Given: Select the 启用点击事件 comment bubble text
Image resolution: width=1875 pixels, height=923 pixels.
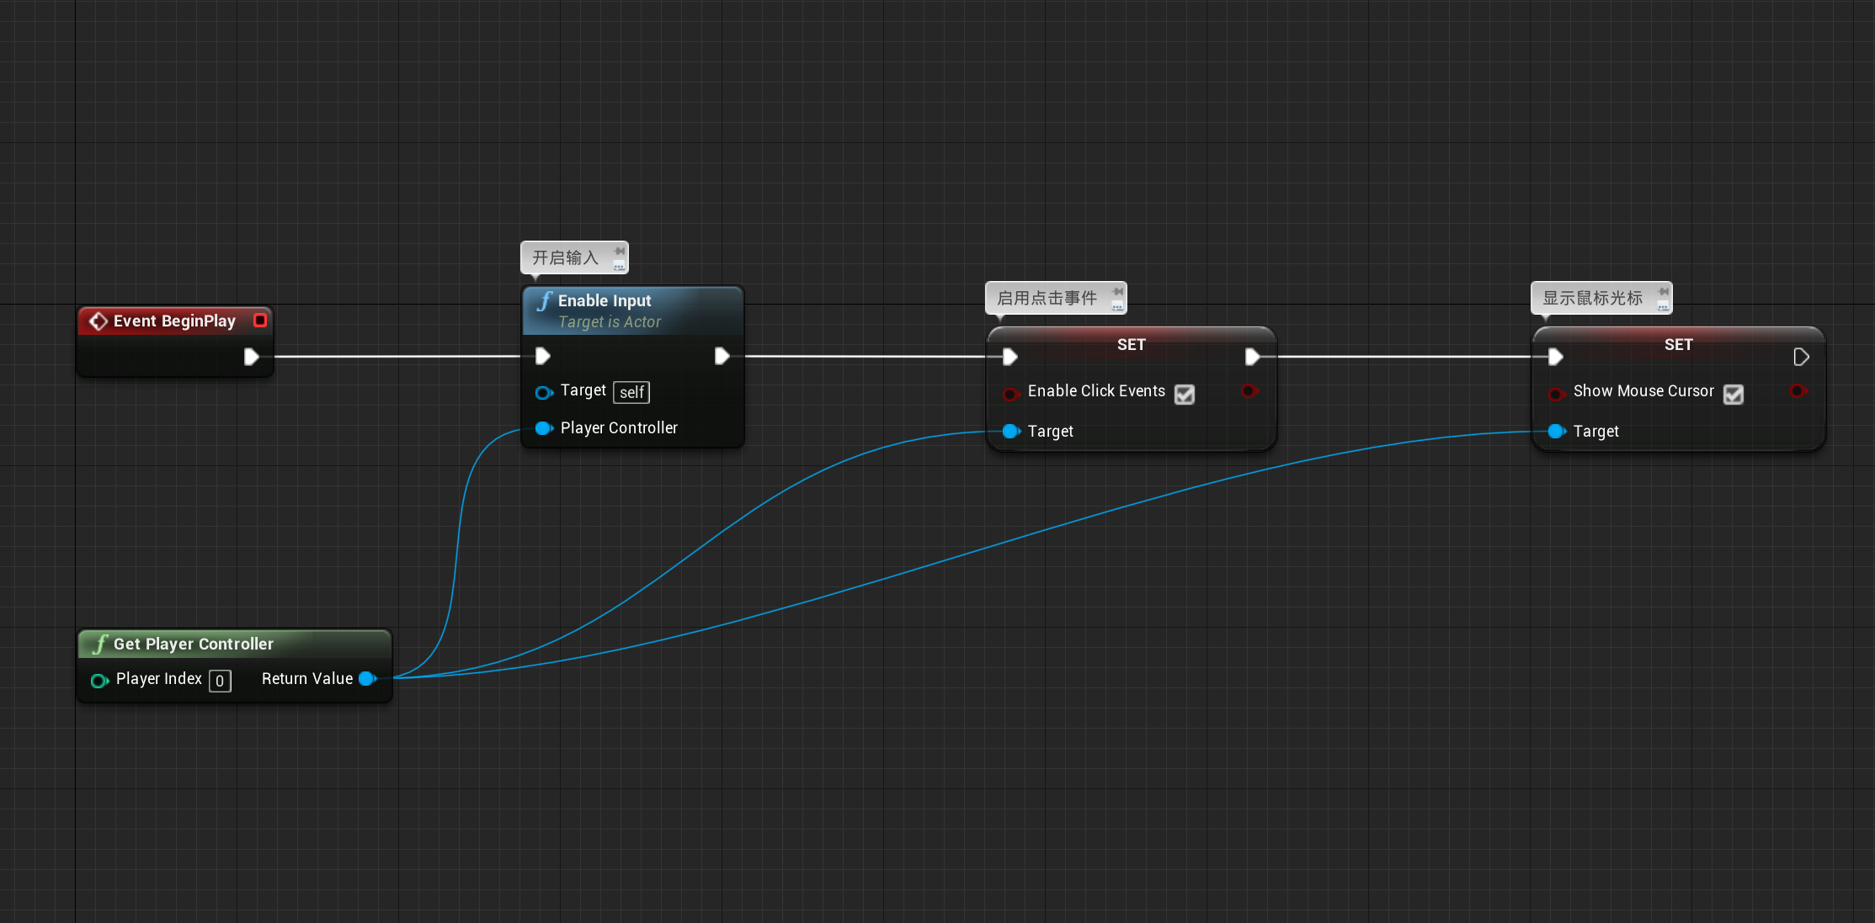Looking at the screenshot, I should [x=1048, y=297].
